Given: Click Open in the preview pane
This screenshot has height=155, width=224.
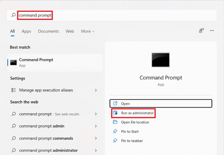Looking at the screenshot, I should coord(161,103).
